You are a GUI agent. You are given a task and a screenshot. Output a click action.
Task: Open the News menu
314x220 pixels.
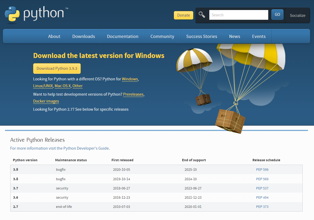click(x=235, y=36)
